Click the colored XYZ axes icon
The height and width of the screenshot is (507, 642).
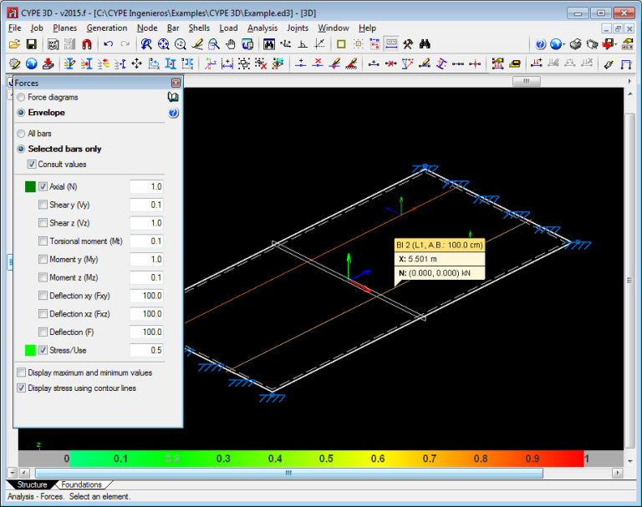(x=211, y=63)
